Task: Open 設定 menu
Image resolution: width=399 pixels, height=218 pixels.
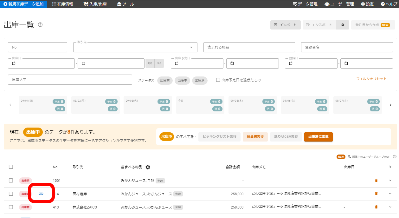Action: (x=367, y=4)
